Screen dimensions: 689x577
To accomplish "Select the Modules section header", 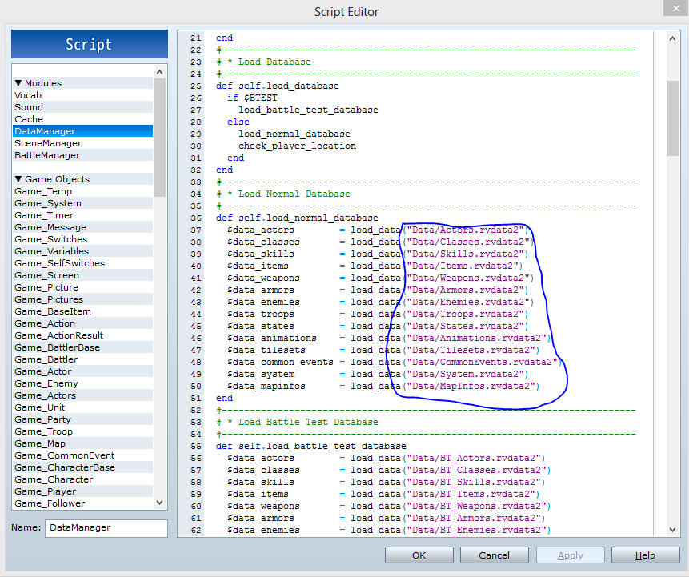I will (x=83, y=83).
